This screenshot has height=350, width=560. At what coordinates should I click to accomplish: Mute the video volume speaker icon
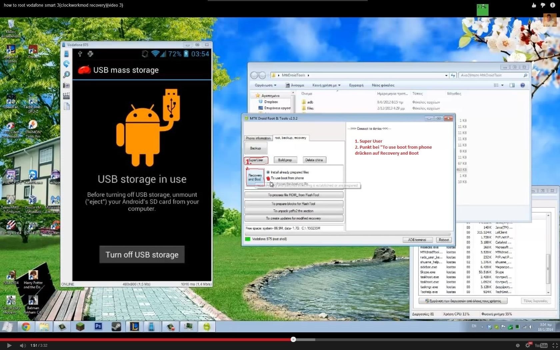(x=23, y=345)
